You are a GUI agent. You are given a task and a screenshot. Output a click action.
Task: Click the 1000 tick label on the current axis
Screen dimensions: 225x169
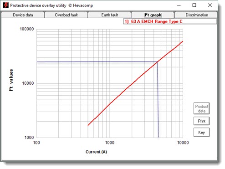point(110,143)
